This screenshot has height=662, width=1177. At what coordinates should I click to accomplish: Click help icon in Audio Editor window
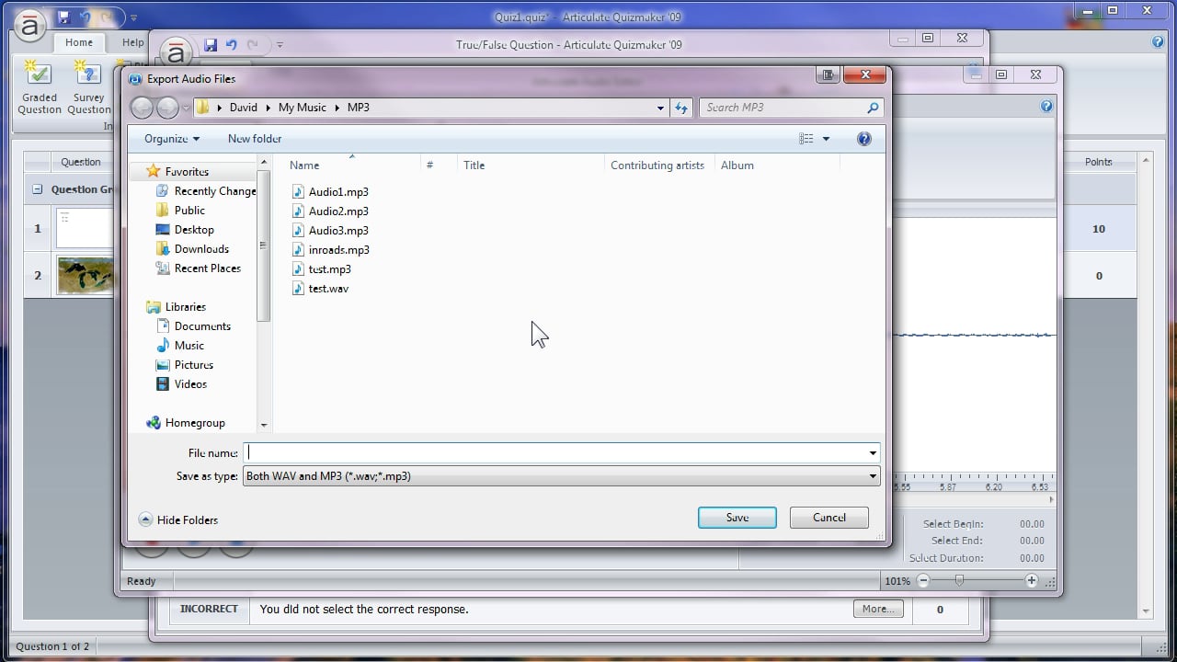(1046, 107)
